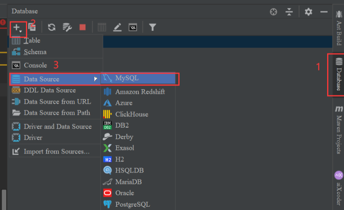Choose MySQL in data source submenu
Viewport: 344px width, 210px height.
[x=138, y=78]
